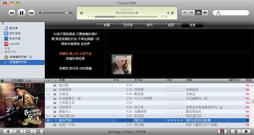Click the asterisk icon in the display panel
The width and height of the screenshot is (254, 135).
click(x=168, y=13)
